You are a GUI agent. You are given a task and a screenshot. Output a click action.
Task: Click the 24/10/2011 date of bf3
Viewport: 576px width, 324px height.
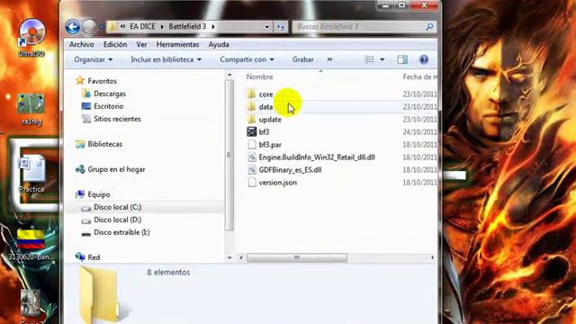[x=420, y=132]
